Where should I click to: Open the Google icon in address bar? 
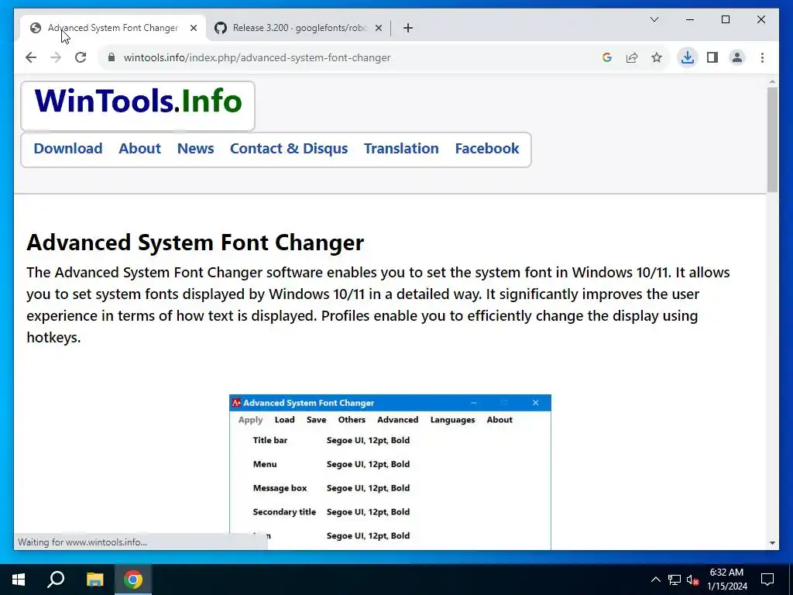click(x=607, y=57)
